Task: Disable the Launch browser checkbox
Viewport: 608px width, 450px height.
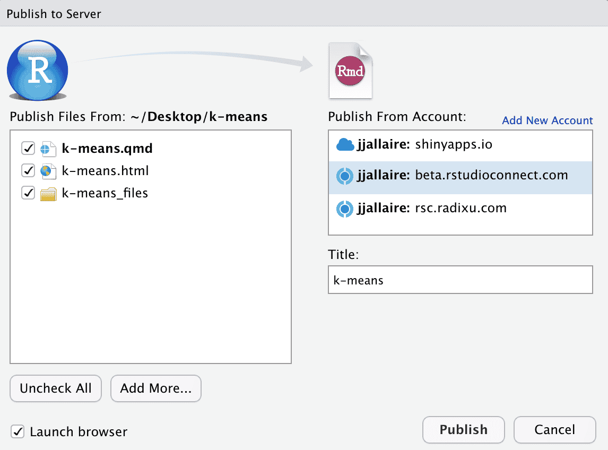Action: click(x=18, y=431)
